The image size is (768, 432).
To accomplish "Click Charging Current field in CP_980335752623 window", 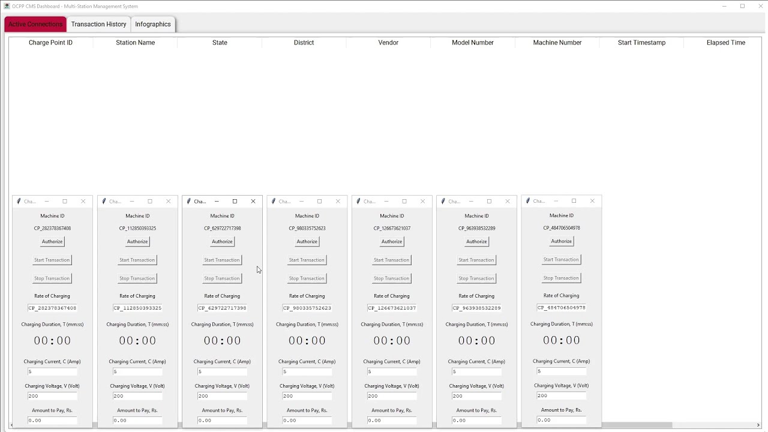I will [307, 371].
